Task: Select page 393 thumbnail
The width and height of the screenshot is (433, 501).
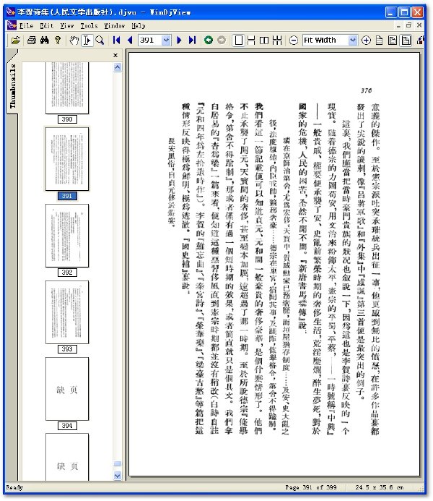Action: coord(67,312)
